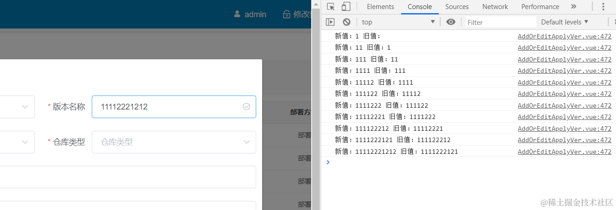Select log text 新值：11112221212 旧值：1111222121
The height and width of the screenshot is (210, 616).
[397, 152]
